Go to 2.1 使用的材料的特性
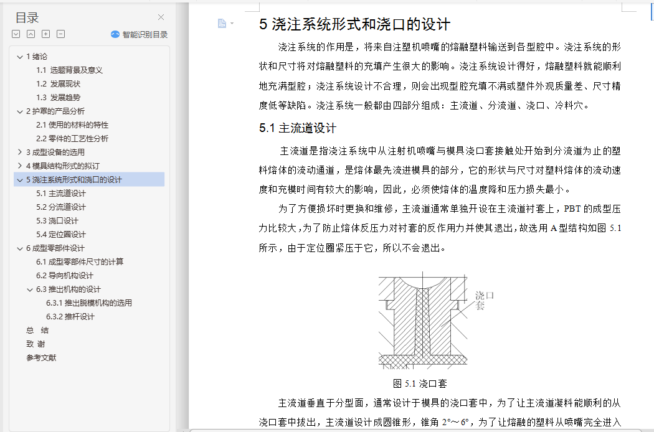 pos(72,125)
